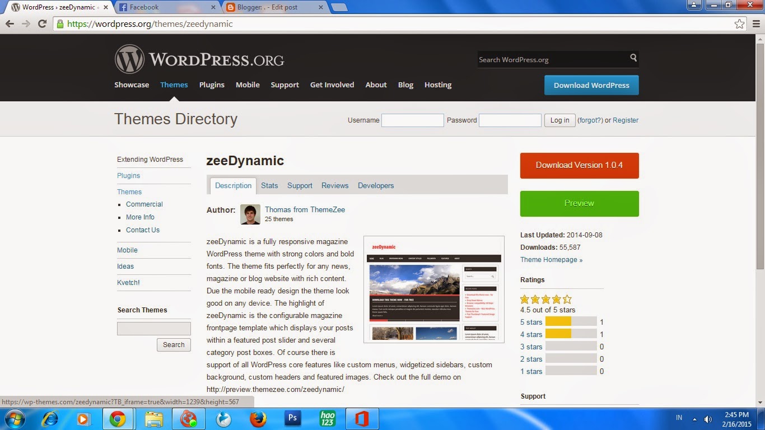The image size is (765, 430).
Task: Open Photoshop from the taskbar
Action: (x=292, y=418)
